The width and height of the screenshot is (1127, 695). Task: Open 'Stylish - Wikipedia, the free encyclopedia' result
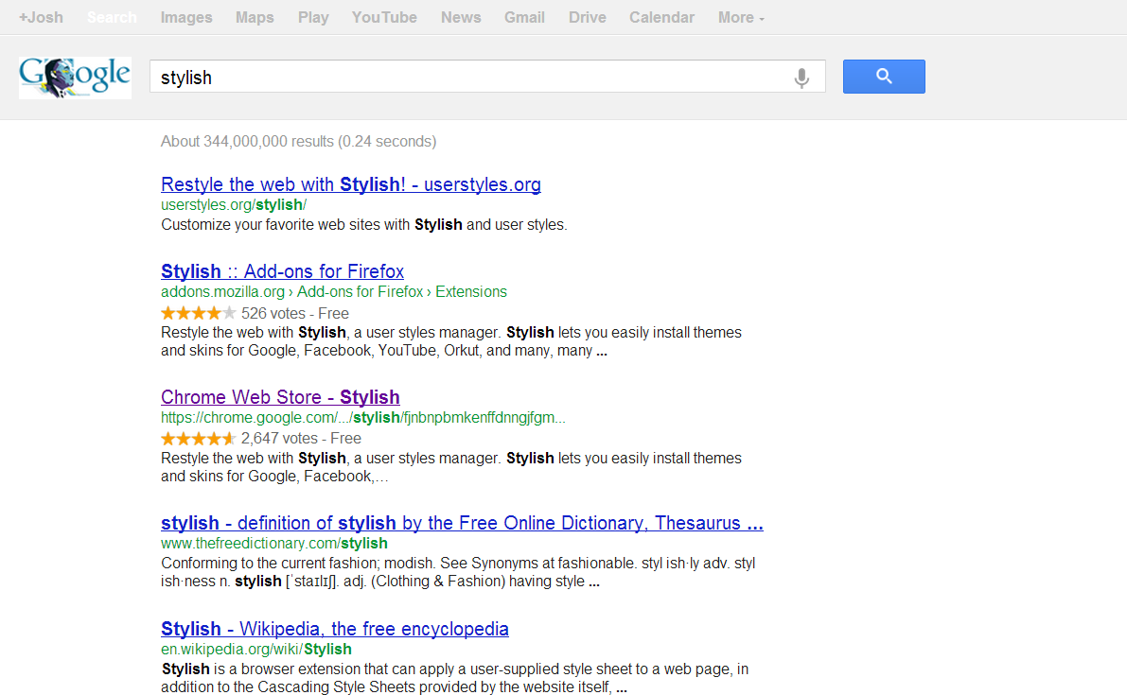point(335,629)
